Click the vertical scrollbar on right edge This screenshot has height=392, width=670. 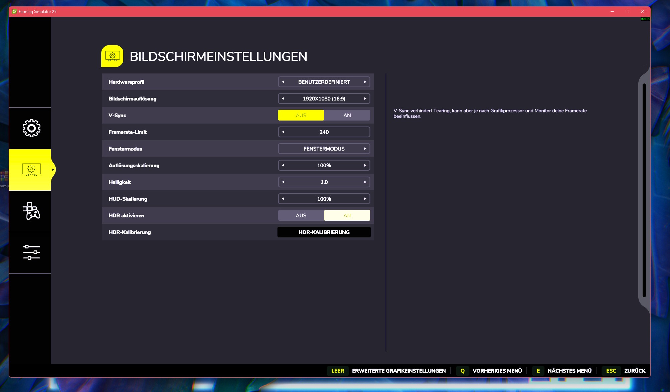tap(644, 190)
